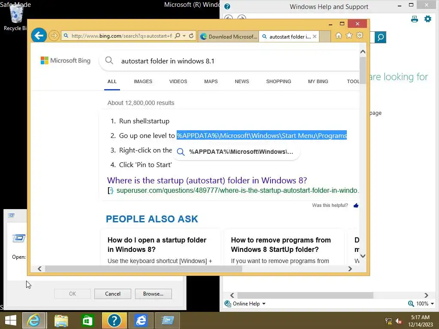Viewport: 439px width, 329px height.
Task: Click the Run dialog title icon
Action: (x=12, y=215)
